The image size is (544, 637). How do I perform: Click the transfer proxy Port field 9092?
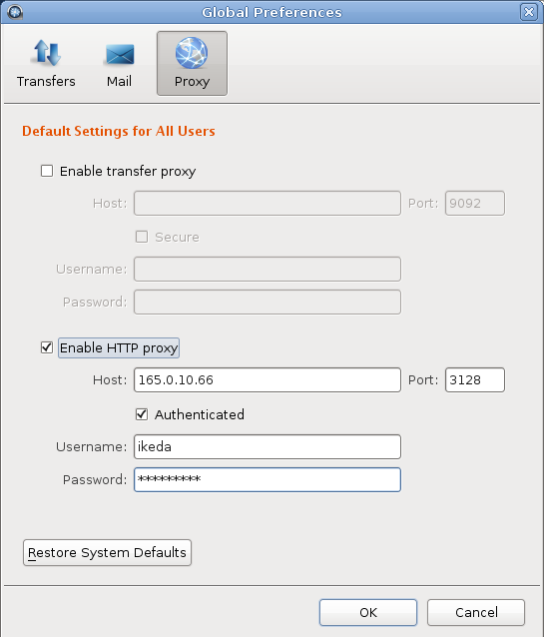(x=475, y=203)
